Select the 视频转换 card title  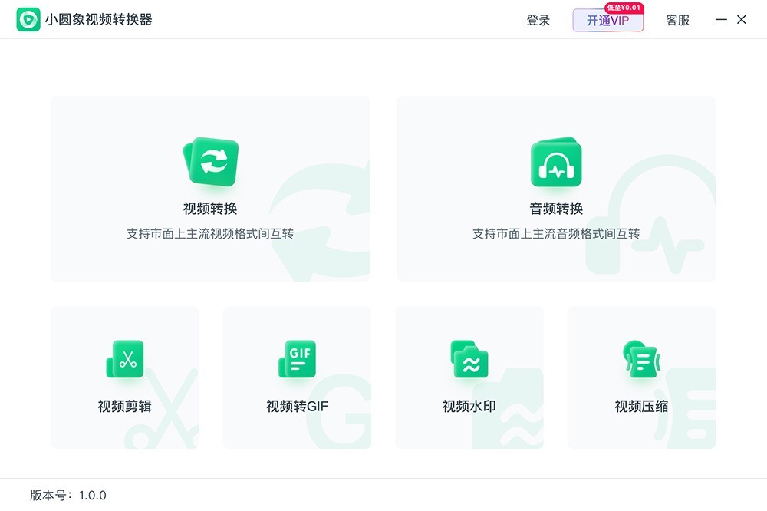210,209
